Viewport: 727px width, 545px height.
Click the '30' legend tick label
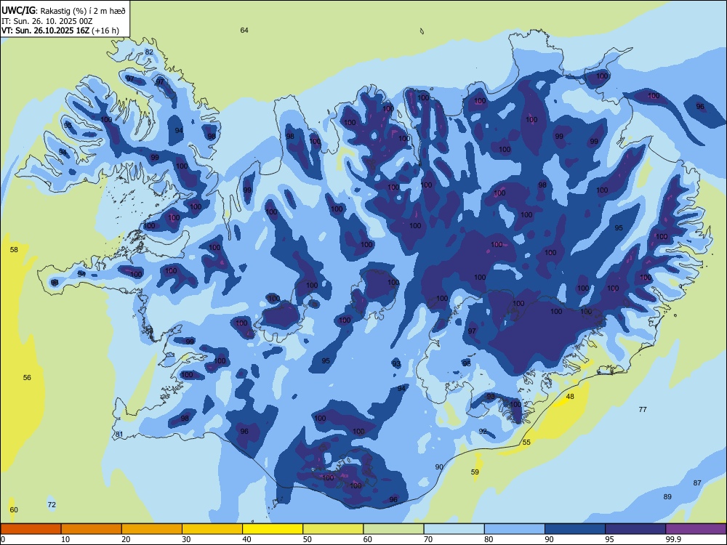(x=186, y=539)
